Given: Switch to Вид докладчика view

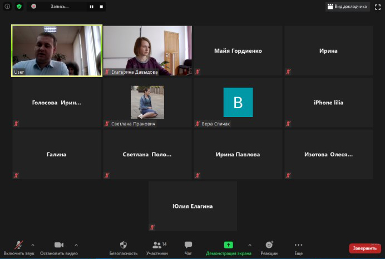Looking at the screenshot, I should [347, 7].
